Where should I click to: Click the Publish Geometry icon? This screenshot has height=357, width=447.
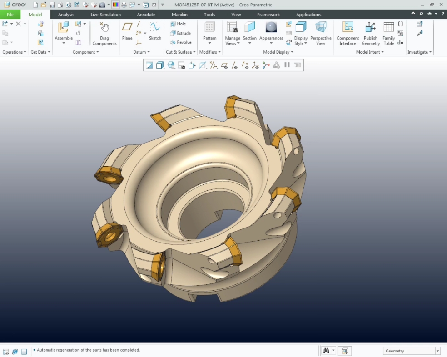[371, 27]
